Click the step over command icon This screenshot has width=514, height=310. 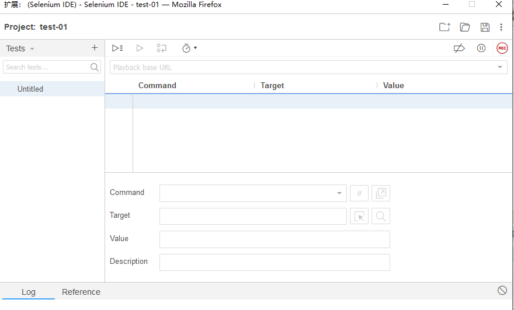[162, 48]
